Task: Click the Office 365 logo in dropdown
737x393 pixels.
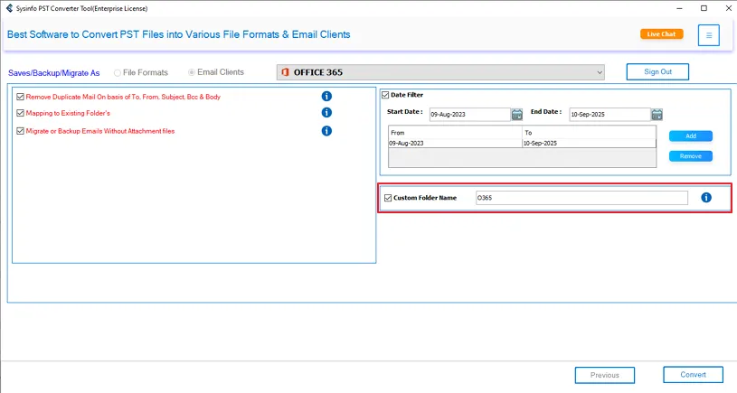Action: pos(287,72)
